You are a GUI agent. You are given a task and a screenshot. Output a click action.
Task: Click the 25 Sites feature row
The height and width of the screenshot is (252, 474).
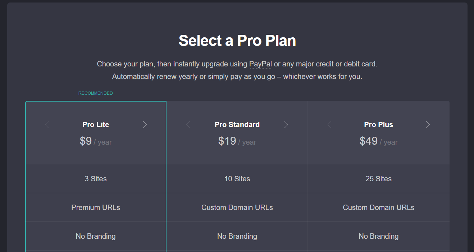tap(379, 179)
